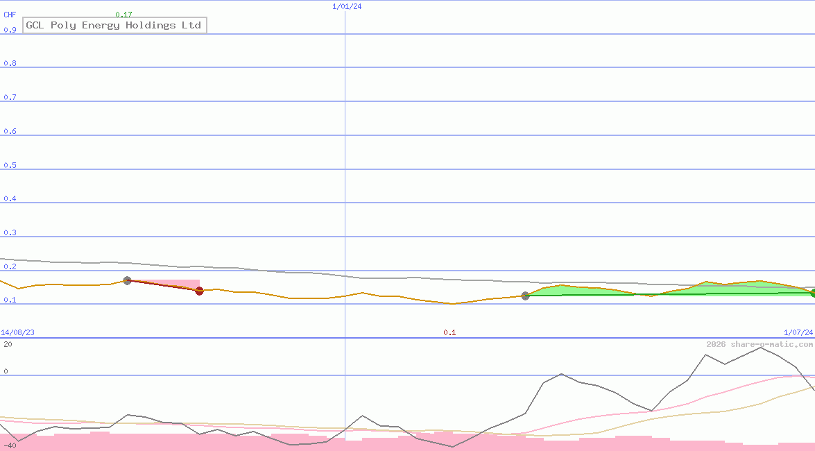Click the green 0.17 high value label
The height and width of the screenshot is (451, 815).
(x=123, y=15)
